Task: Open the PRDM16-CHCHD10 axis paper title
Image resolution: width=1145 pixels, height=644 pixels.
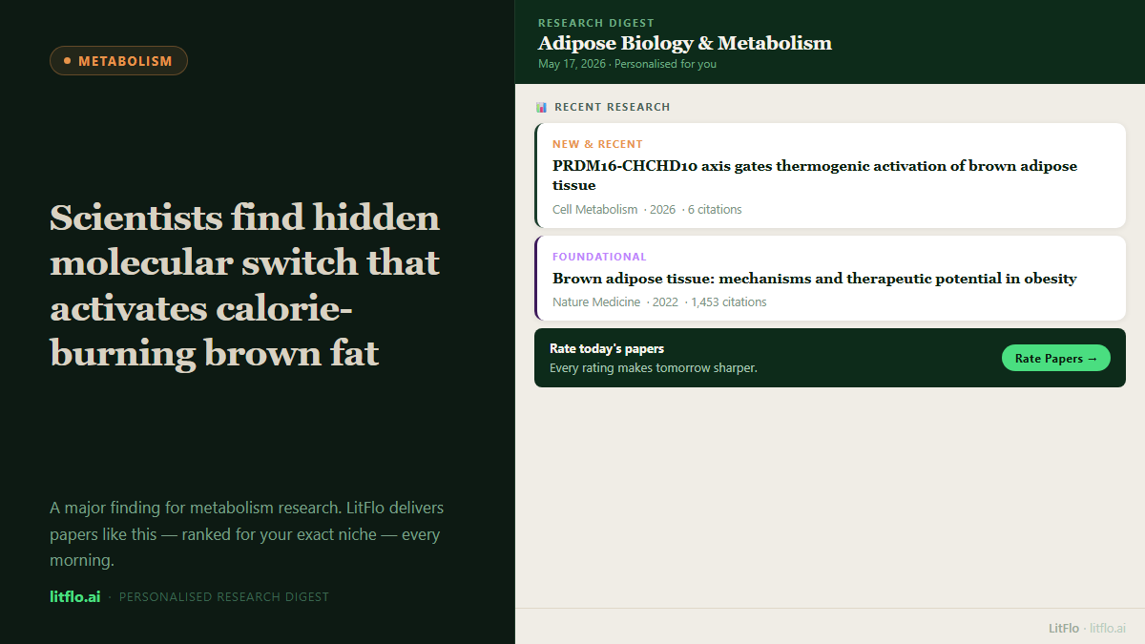Action: tap(815, 175)
